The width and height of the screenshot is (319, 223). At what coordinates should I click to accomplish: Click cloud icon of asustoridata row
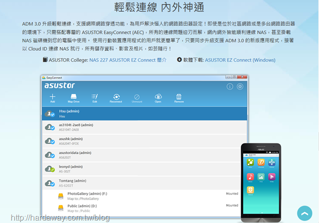click(50, 155)
